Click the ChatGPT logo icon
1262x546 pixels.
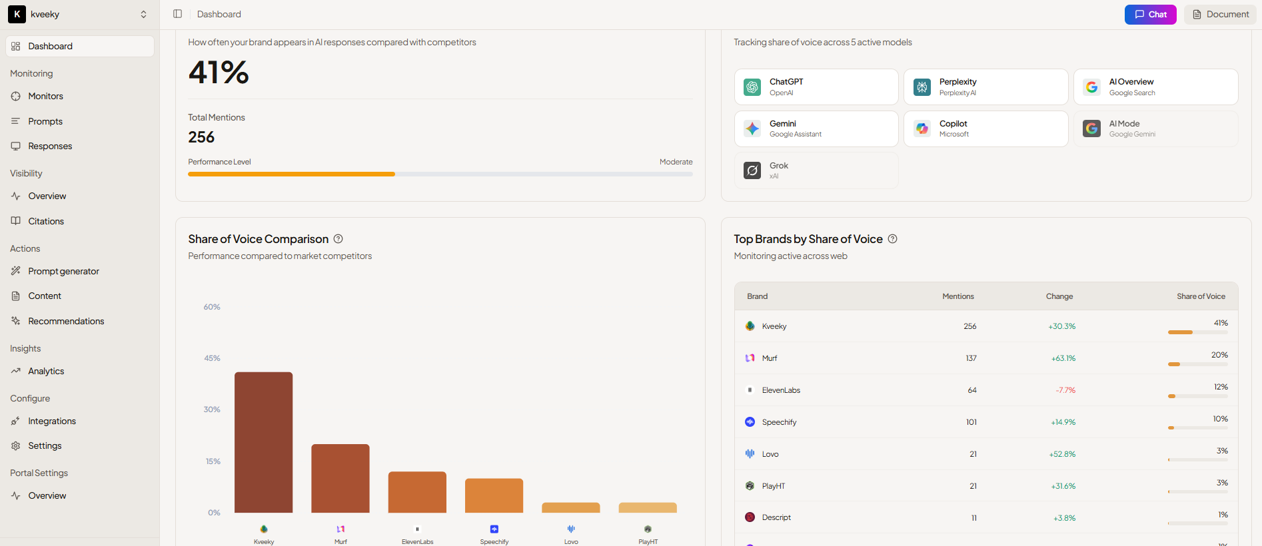pos(752,87)
